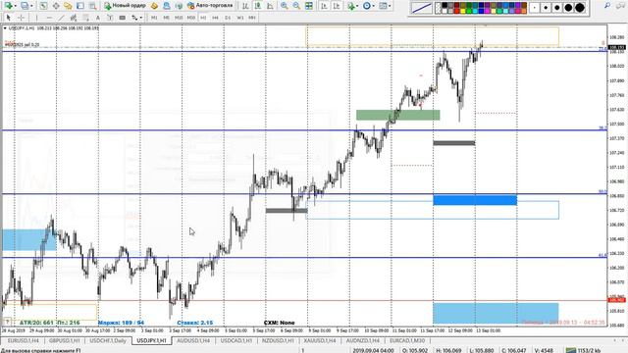Open the new chart dropdown arrow
Viewport: 628px width, 353px height.
coord(16,6)
